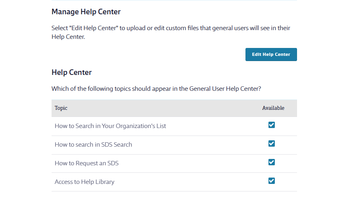Click the How to Request an SDS topic text
The width and height of the screenshot is (345, 197).
[86, 163]
